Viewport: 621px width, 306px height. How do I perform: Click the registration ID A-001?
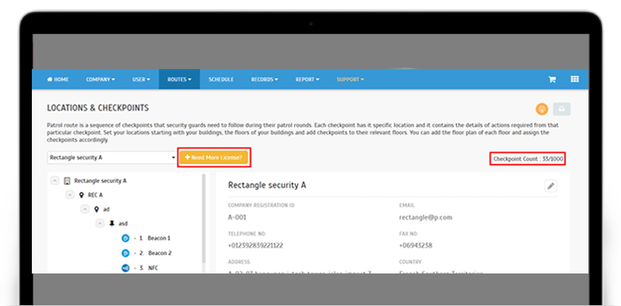tap(237, 218)
